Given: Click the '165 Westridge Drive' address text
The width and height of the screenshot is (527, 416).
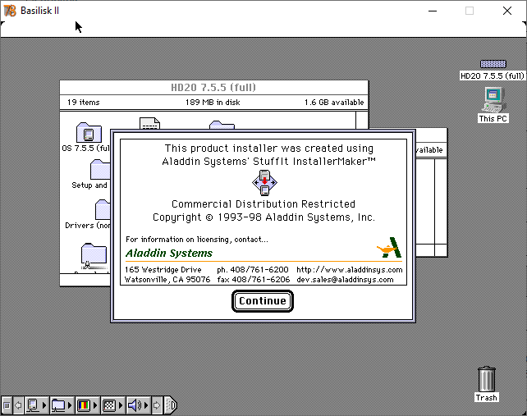Looking at the screenshot, I should 163,269.
